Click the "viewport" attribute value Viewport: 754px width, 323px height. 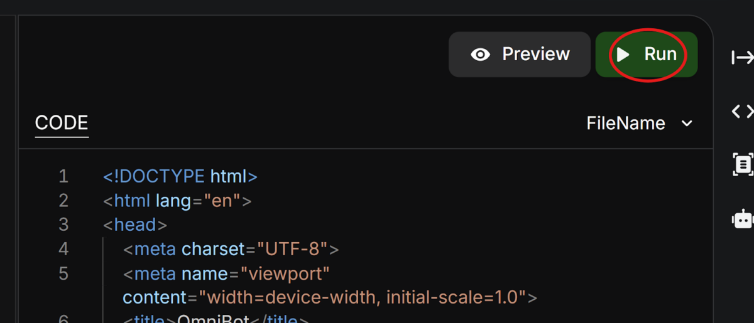click(290, 273)
